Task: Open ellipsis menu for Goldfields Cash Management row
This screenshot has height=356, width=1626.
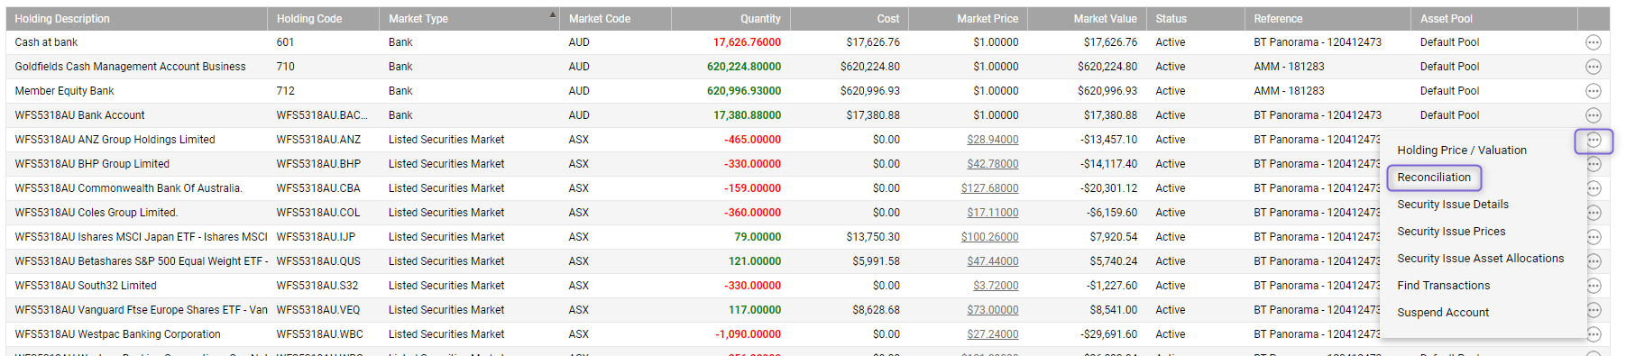Action: pyautogui.click(x=1593, y=67)
